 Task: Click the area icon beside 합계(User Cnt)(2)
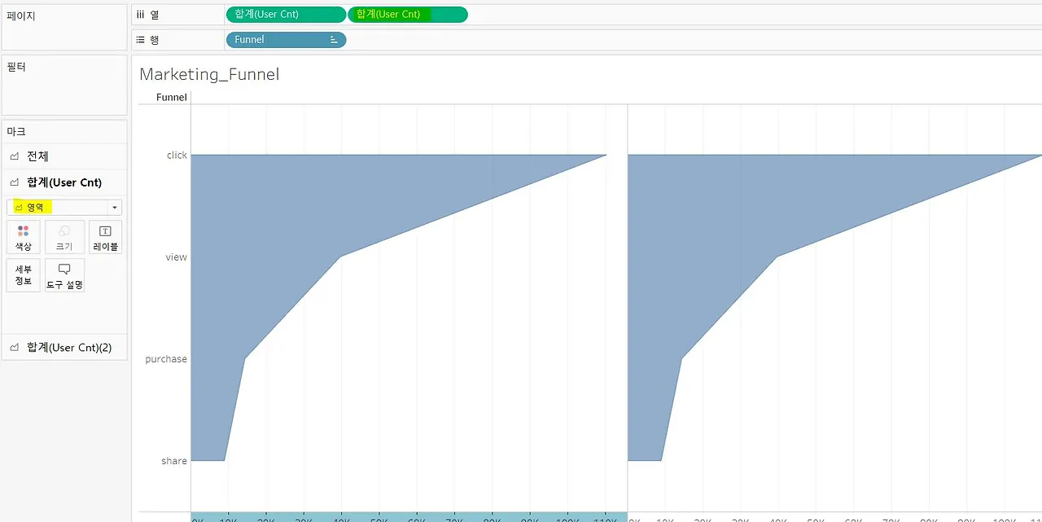(15, 347)
